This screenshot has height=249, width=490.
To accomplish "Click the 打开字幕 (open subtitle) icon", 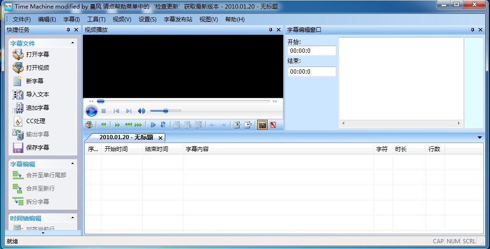I will (18, 54).
